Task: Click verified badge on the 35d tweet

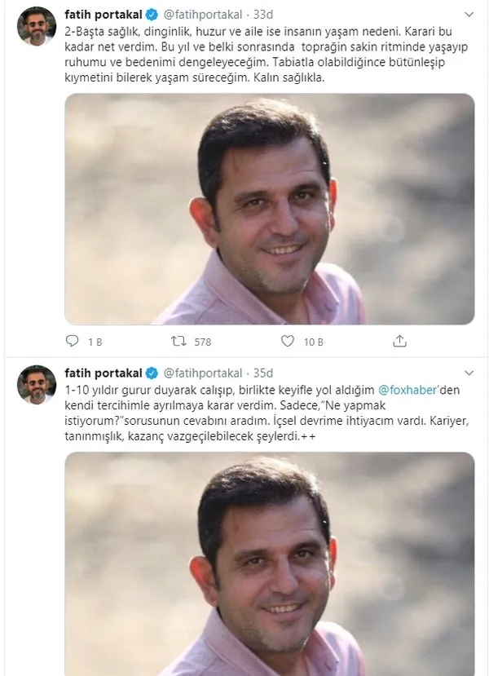Action: click(152, 373)
